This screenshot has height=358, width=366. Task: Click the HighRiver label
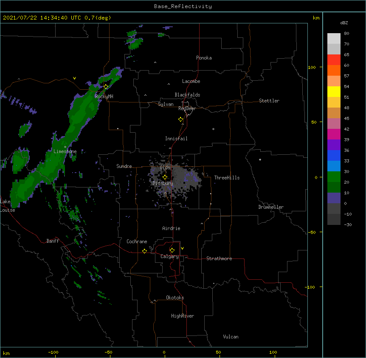tap(183, 316)
